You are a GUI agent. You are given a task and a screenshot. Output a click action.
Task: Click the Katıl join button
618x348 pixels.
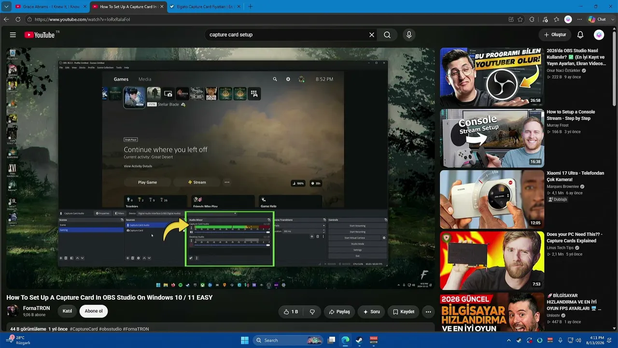pos(68,311)
